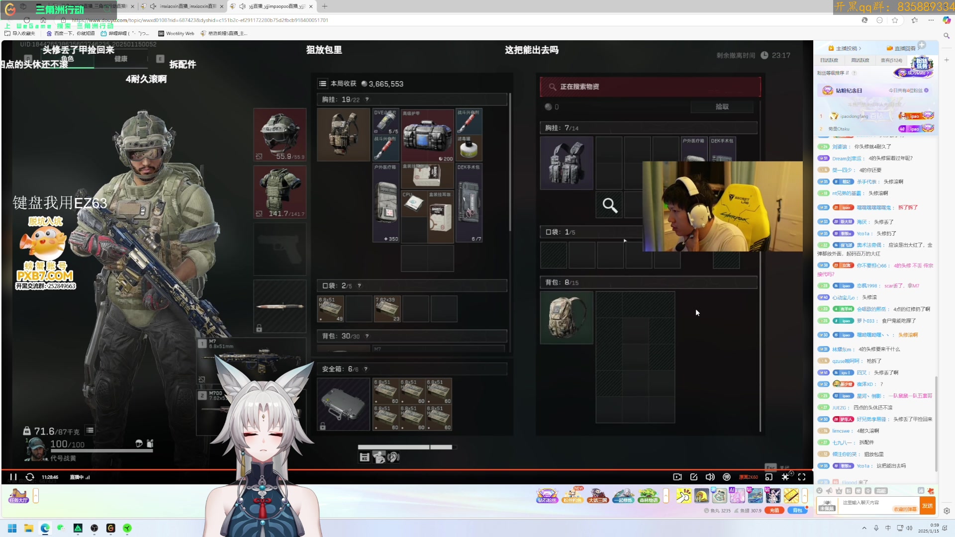This screenshot has height=537, width=955.
Task: Open Microsoft Edge from taskbar
Action: point(45,528)
